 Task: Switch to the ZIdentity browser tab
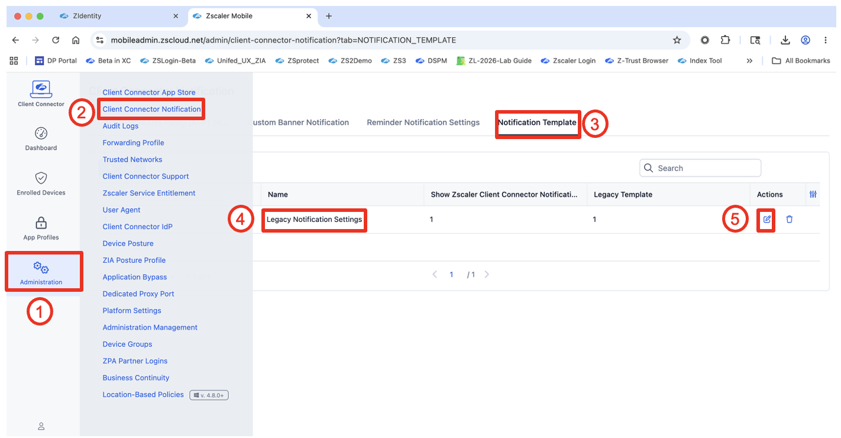[x=119, y=16]
